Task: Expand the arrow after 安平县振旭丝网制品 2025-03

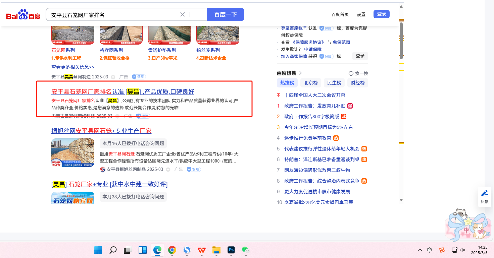Action: [x=168, y=170]
